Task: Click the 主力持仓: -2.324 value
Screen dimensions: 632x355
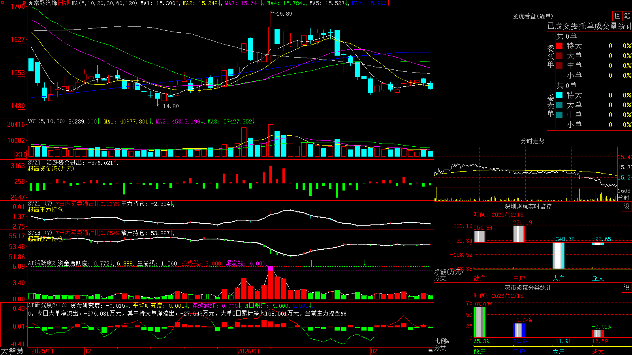Action: [148, 204]
